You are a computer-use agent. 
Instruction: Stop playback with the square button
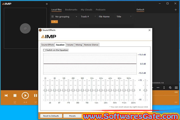(x=15, y=95)
